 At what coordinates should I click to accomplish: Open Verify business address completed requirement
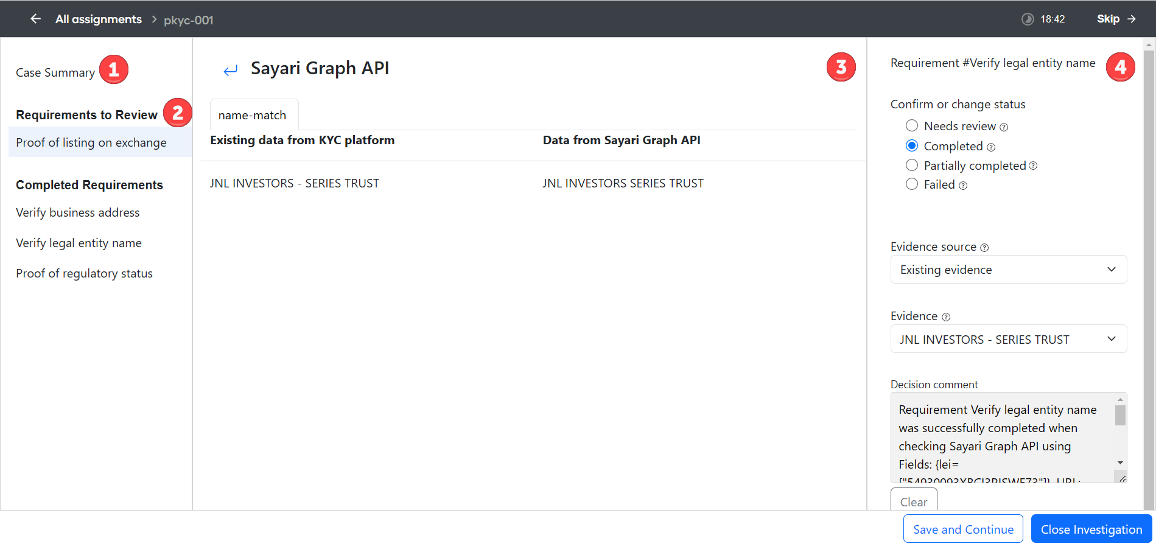78,212
